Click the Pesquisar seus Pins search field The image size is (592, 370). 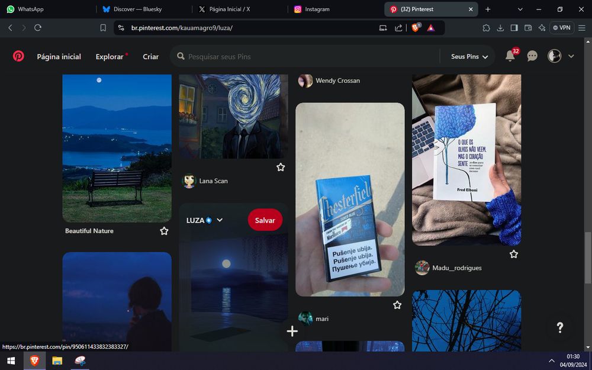click(x=306, y=56)
